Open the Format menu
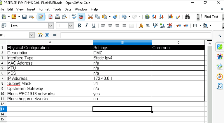The height and width of the screenshot is (123, 224). (44, 9)
